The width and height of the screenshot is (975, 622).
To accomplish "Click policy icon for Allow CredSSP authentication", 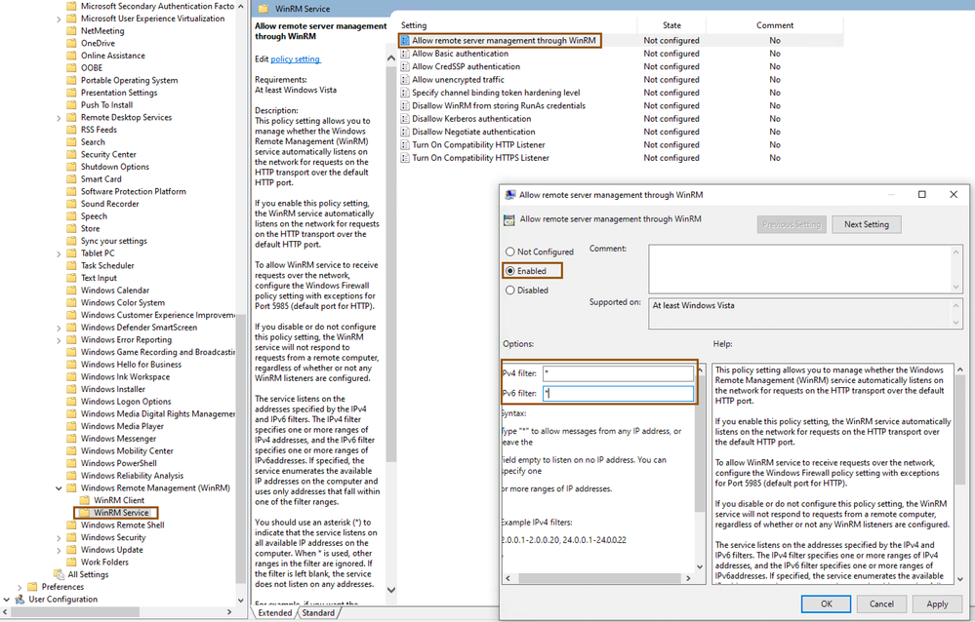I will 405,66.
